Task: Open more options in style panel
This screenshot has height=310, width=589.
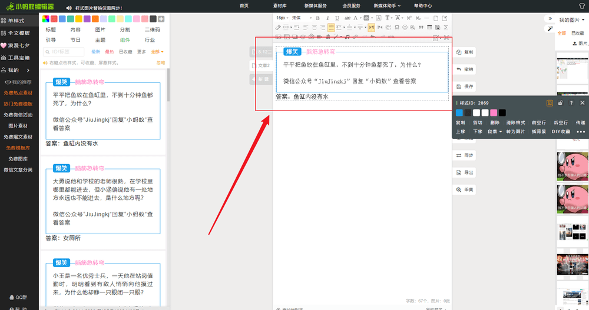Action: [x=581, y=132]
